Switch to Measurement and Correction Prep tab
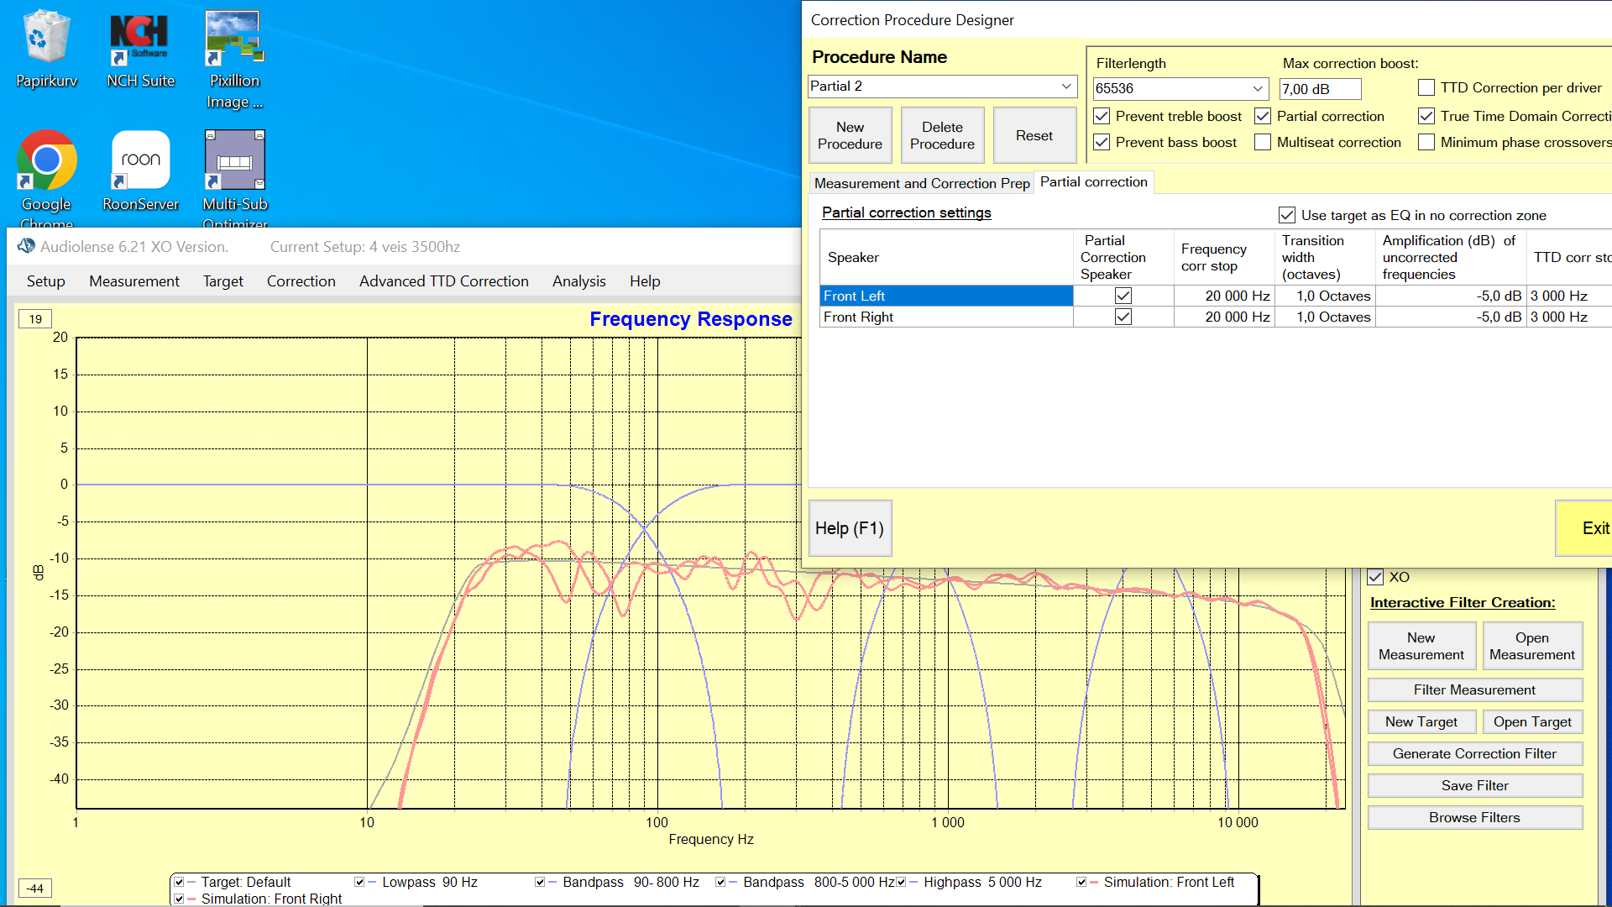 click(921, 183)
